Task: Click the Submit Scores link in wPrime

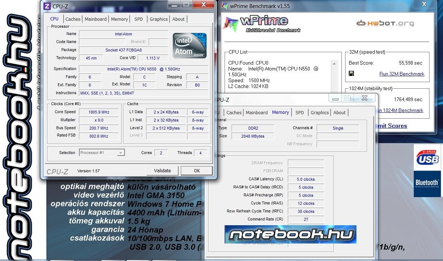Action: point(392,126)
